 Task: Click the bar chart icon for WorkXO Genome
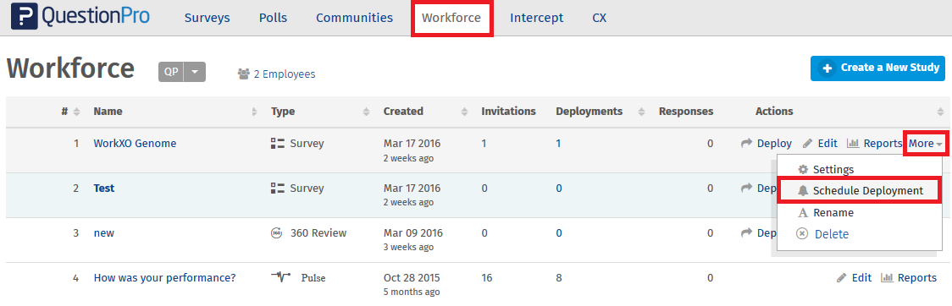(852, 144)
